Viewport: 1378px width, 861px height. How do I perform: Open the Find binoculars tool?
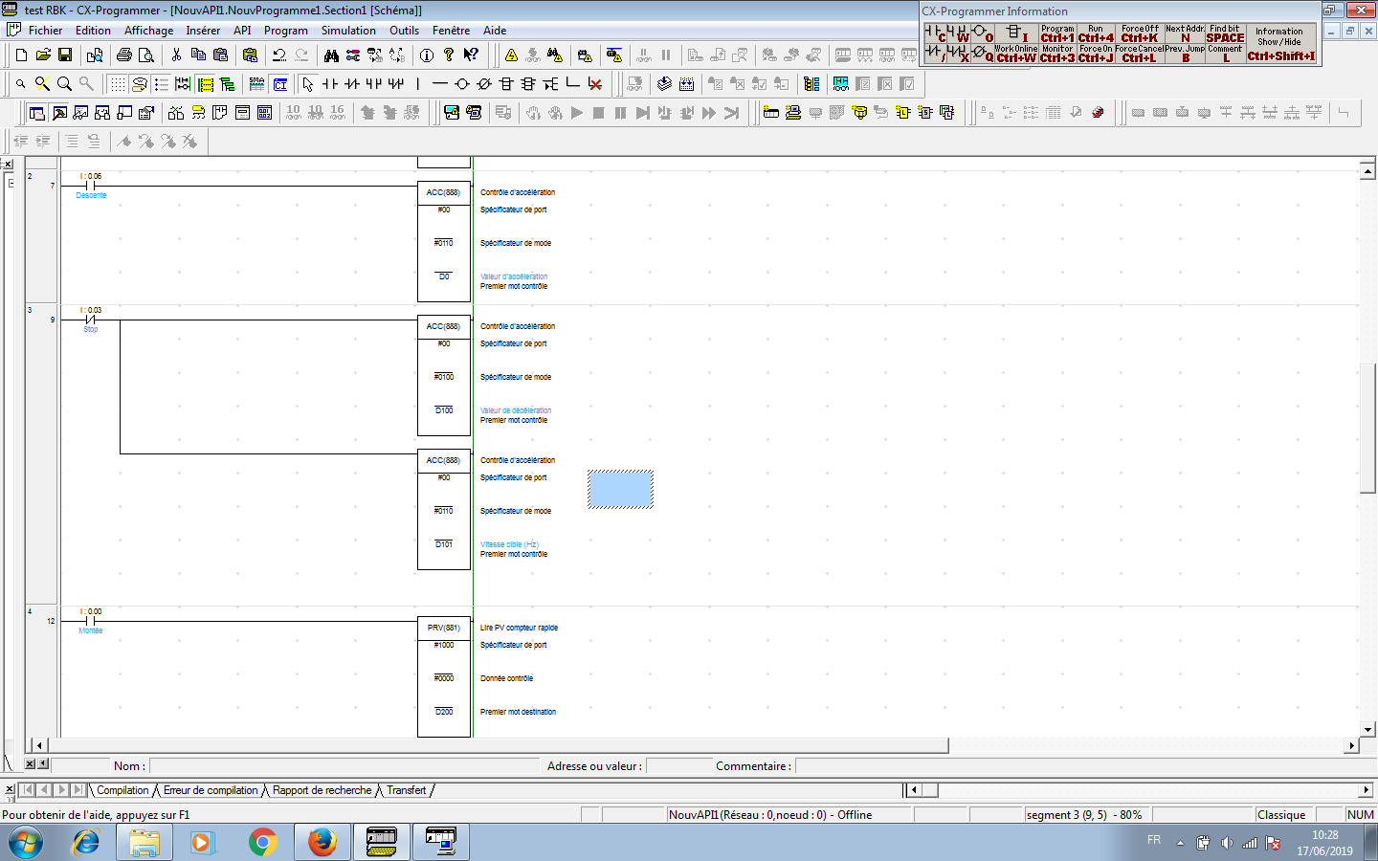pos(331,55)
